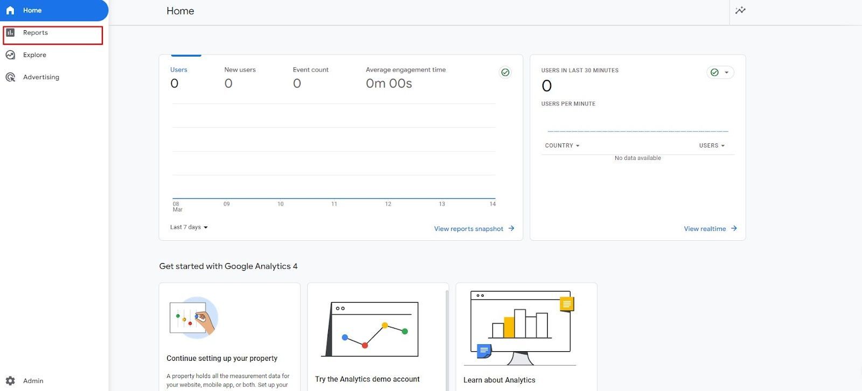Select the New users metric tab
The height and width of the screenshot is (391, 862).
coord(240,78)
